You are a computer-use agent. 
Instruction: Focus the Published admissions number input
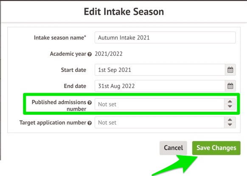coord(160,104)
